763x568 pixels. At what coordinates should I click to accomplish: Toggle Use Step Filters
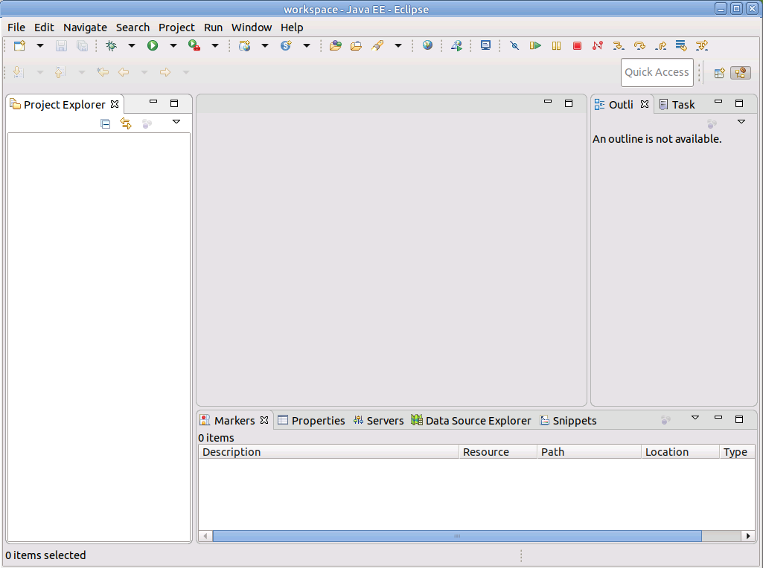[702, 45]
